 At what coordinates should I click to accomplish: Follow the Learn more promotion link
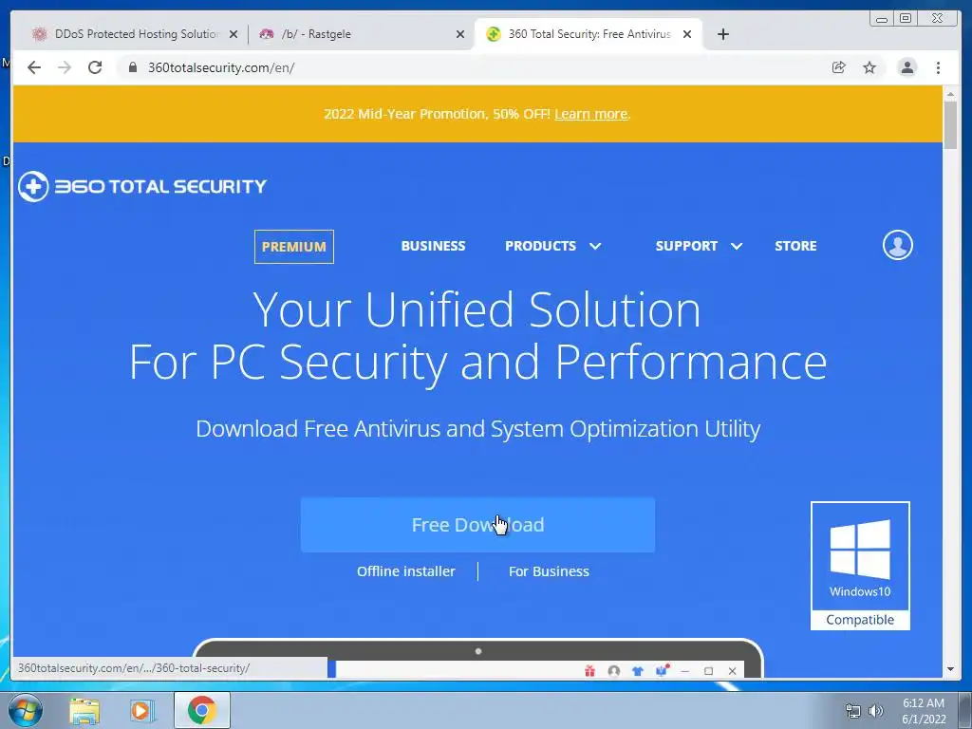pos(590,114)
